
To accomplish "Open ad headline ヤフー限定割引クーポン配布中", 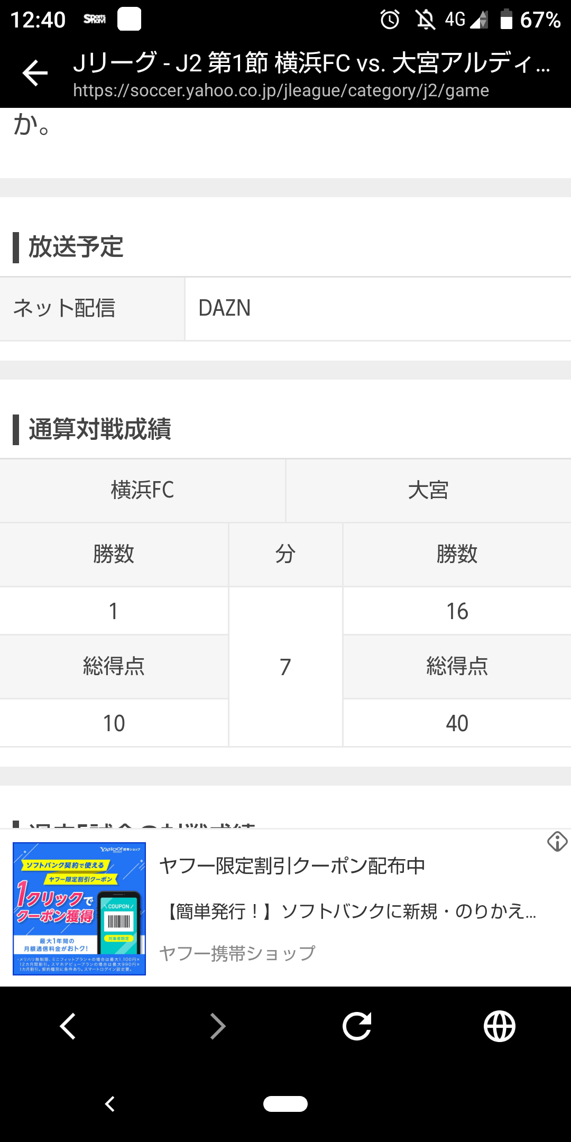I will [x=292, y=866].
